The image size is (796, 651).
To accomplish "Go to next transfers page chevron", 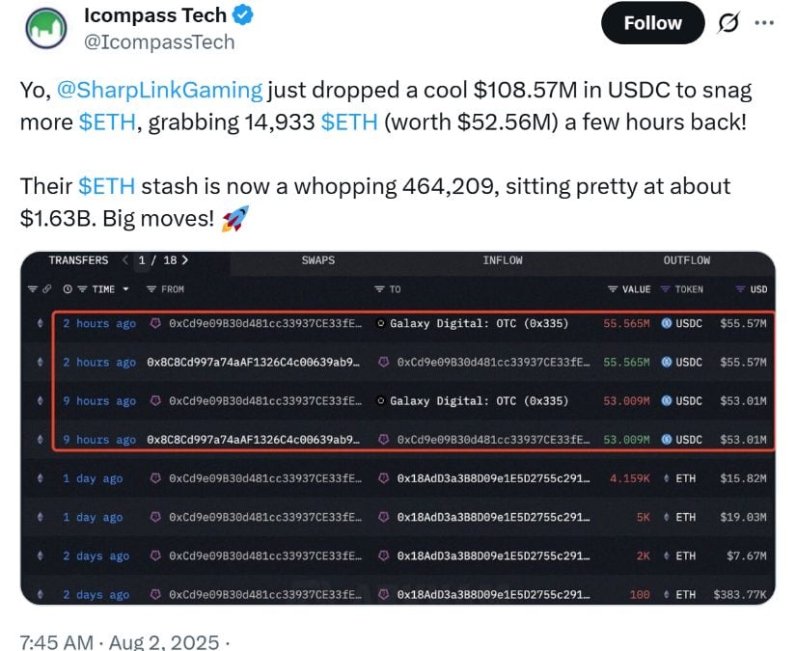I will (x=185, y=260).
